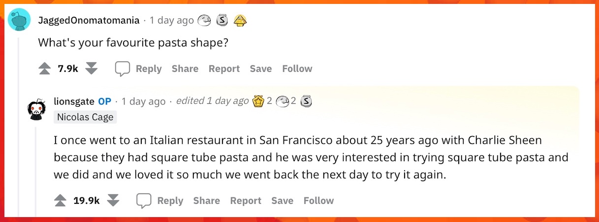Report the lionsgate reply
Image resolution: width=599 pixels, height=222 pixels.
246,200
